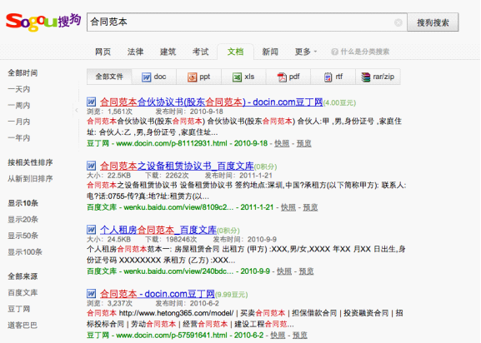Filter results to 一年内

coord(19,138)
